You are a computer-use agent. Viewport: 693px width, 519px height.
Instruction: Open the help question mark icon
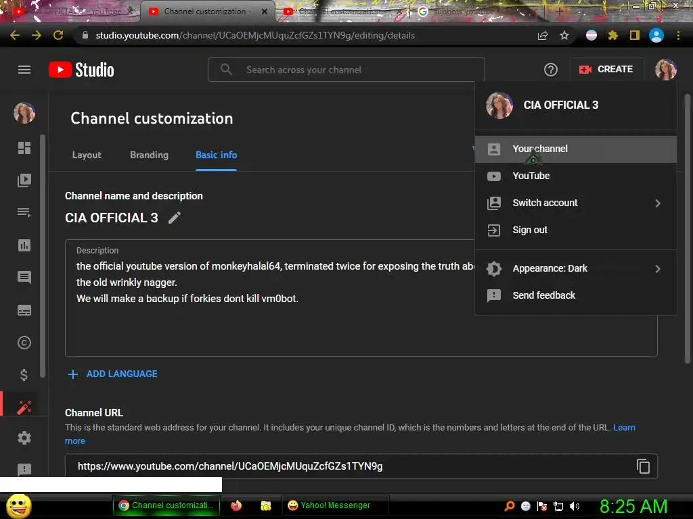click(x=550, y=70)
